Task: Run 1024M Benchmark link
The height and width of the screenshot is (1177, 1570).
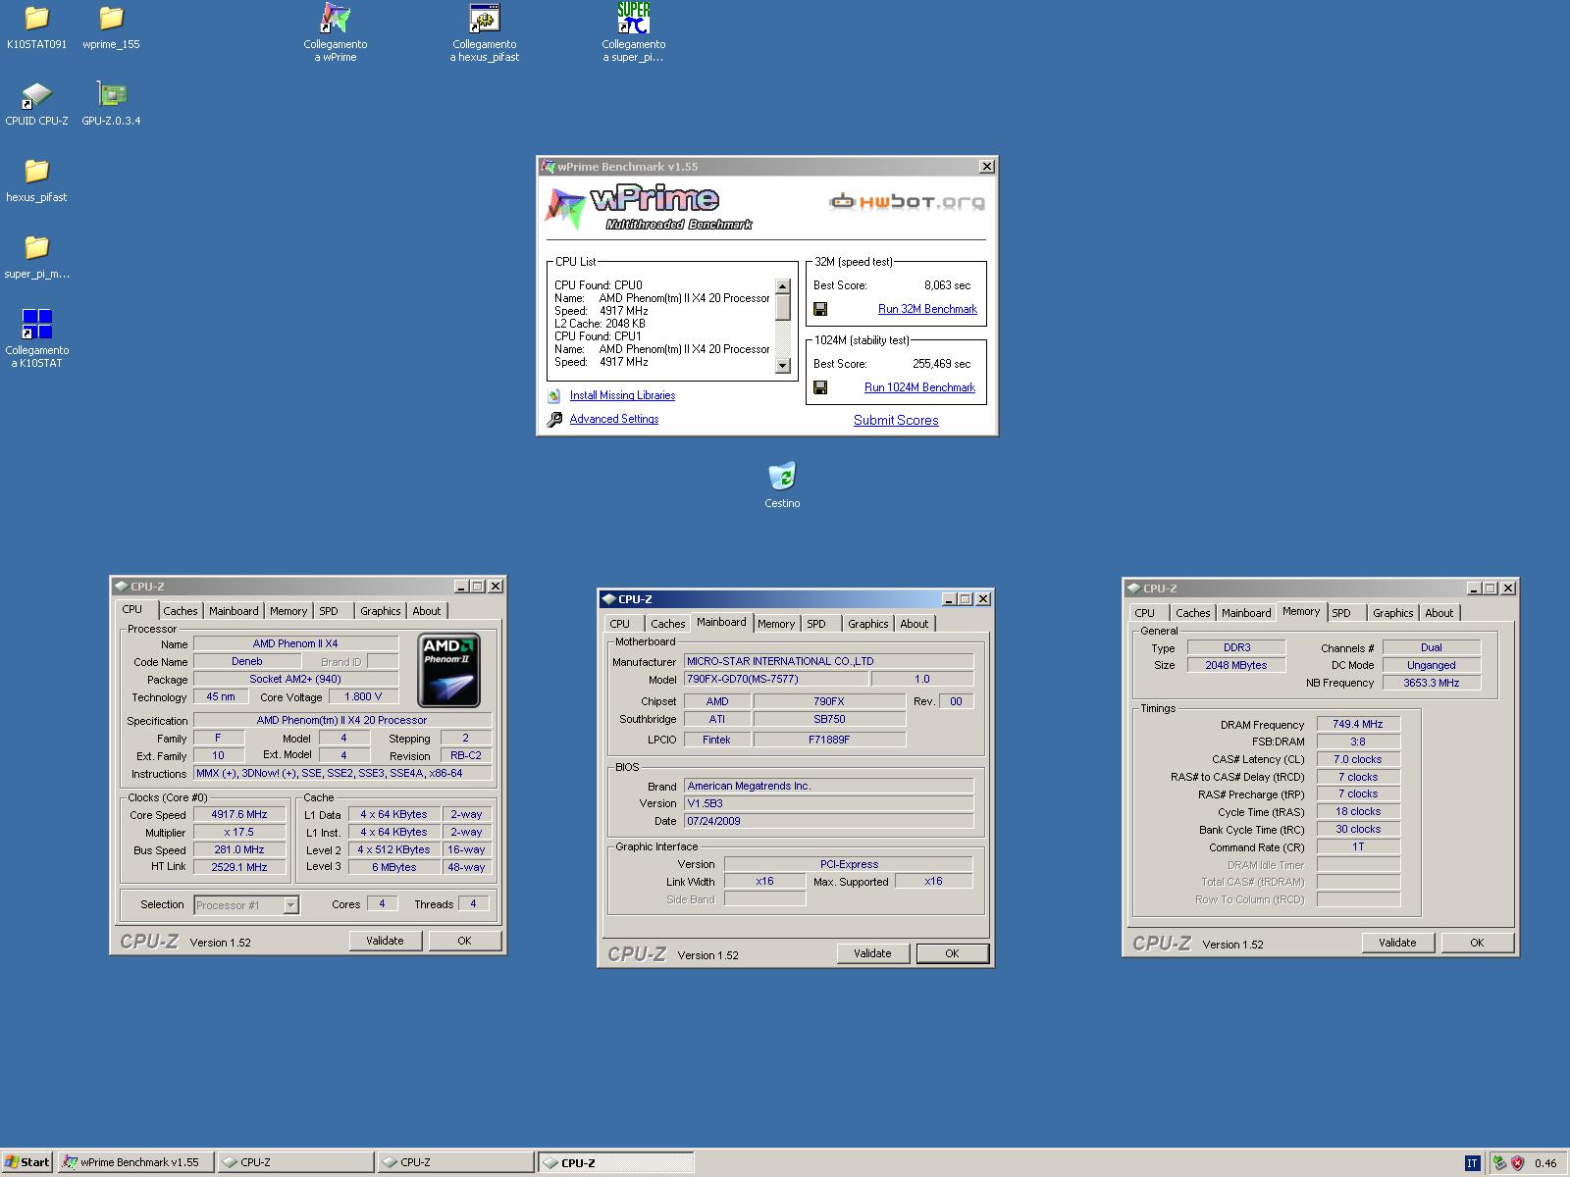Action: (x=919, y=387)
